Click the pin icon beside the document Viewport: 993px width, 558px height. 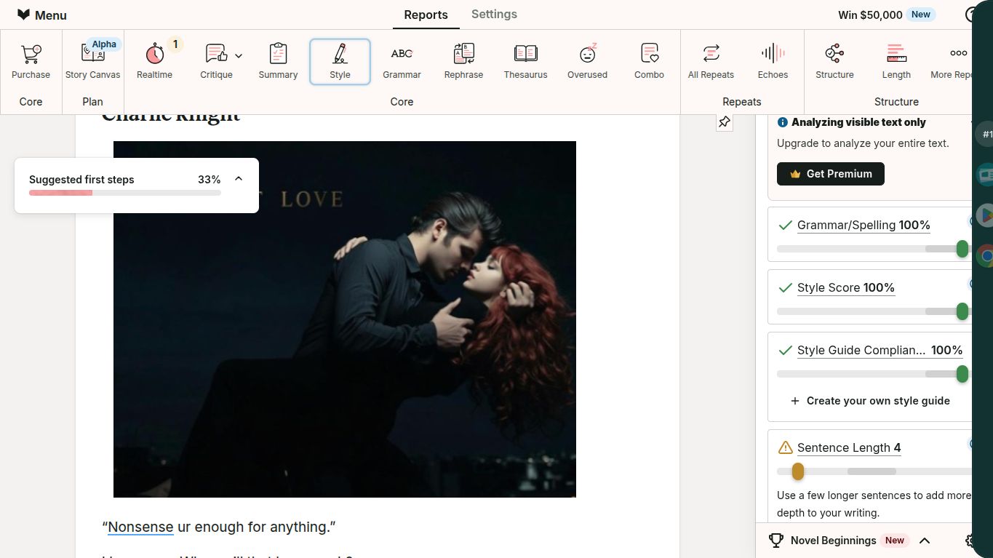(x=724, y=122)
